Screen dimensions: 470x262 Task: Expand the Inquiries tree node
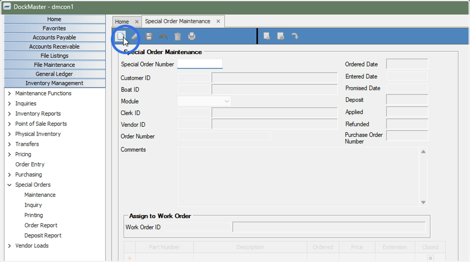(x=9, y=104)
